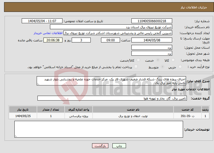The image size is (214, 153).
Task: Click the جزئیات اطلاعات نیاز header title
Action: pos(194,7)
